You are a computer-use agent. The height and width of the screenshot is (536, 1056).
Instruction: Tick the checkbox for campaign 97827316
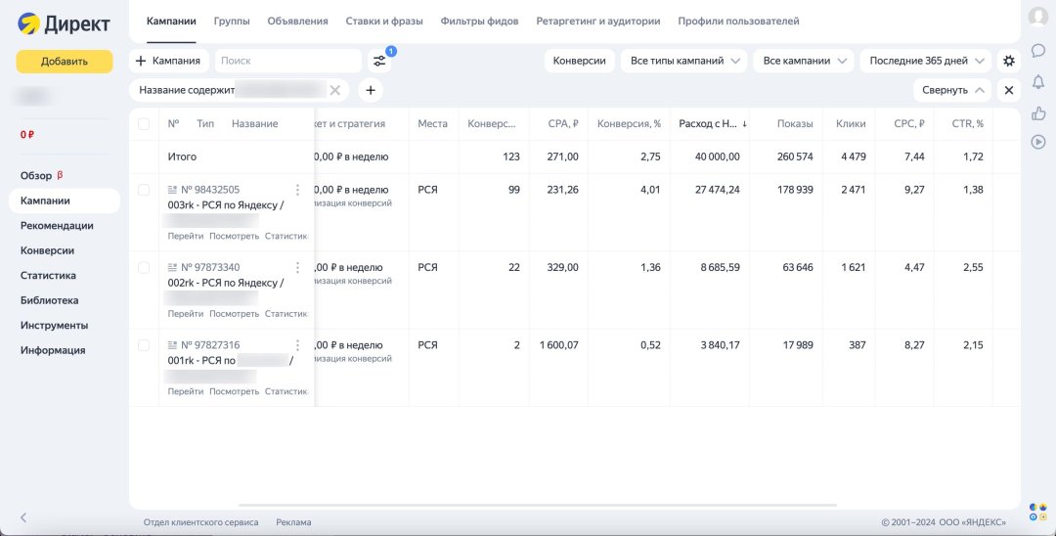(x=145, y=345)
